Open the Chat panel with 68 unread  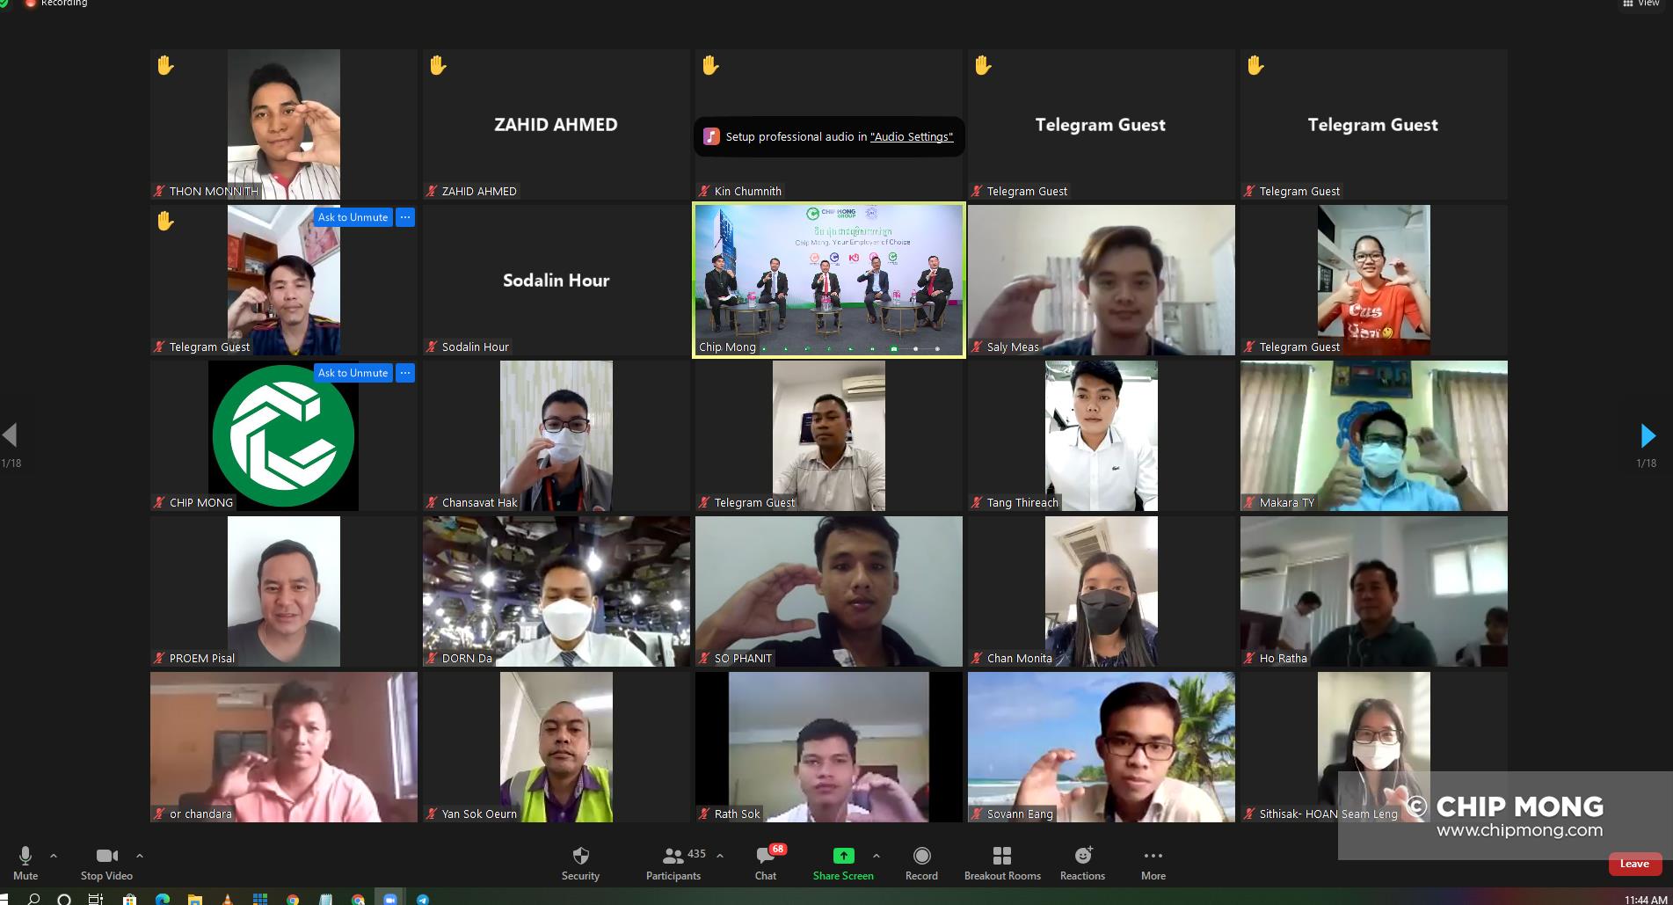766,863
